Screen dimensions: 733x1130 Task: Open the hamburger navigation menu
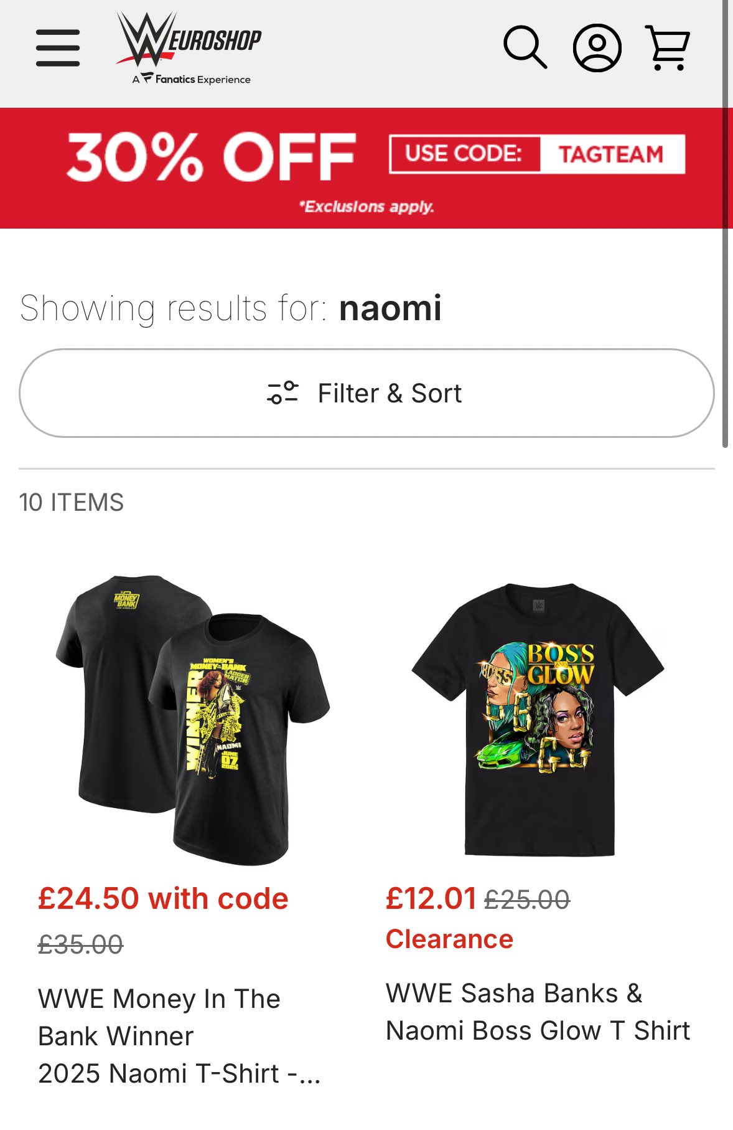click(58, 47)
